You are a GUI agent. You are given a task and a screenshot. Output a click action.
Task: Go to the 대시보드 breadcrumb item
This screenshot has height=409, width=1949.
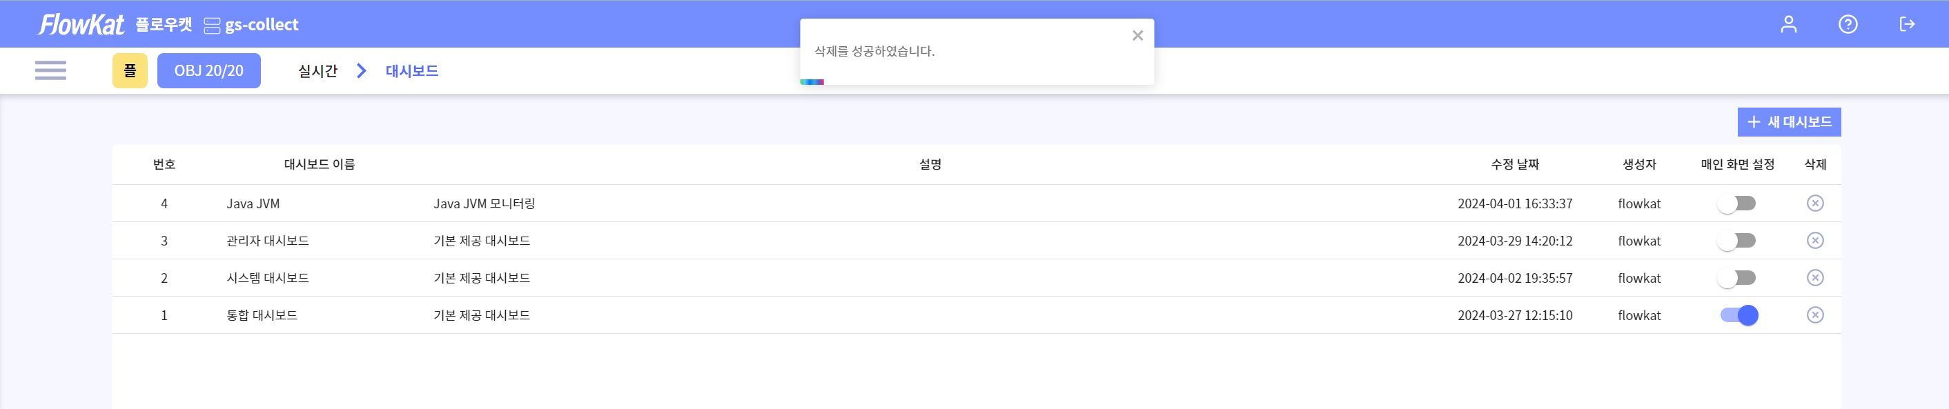(x=411, y=70)
